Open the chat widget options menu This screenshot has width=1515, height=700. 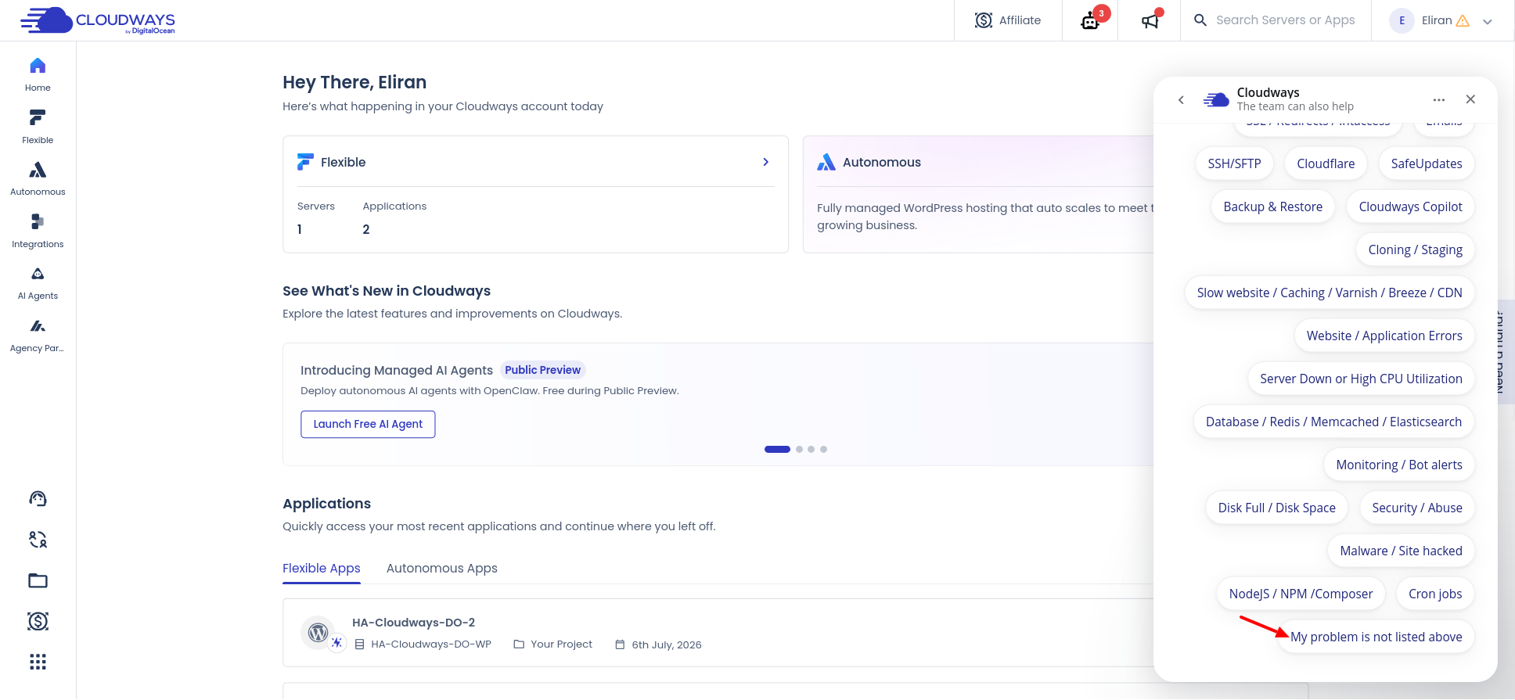(x=1439, y=99)
